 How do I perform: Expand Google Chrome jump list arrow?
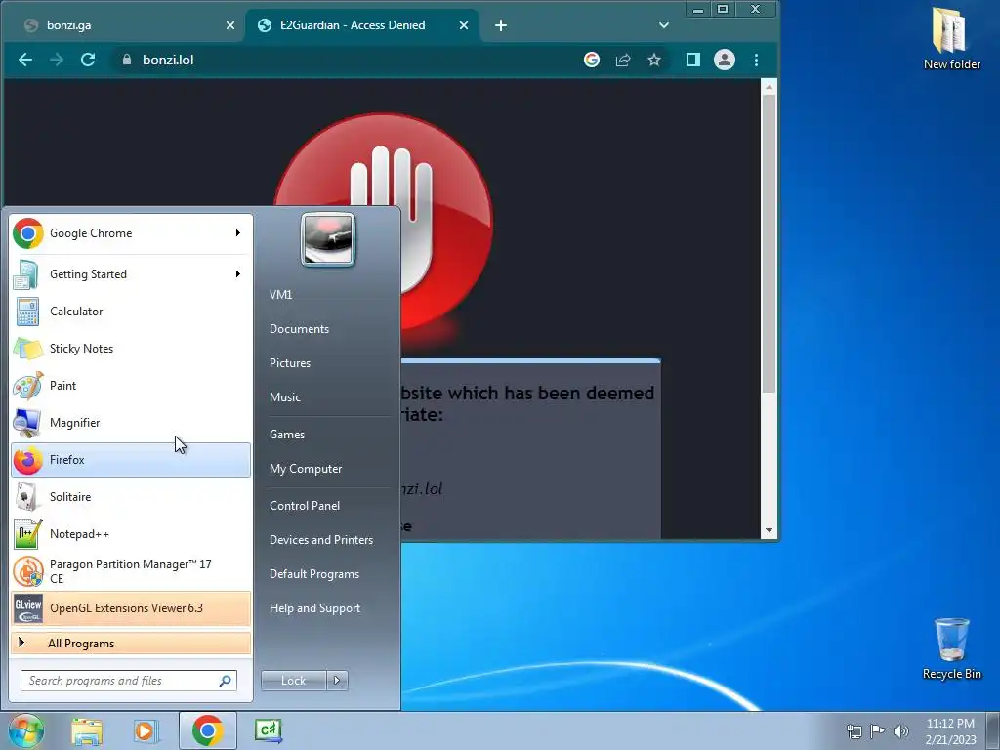[238, 233]
